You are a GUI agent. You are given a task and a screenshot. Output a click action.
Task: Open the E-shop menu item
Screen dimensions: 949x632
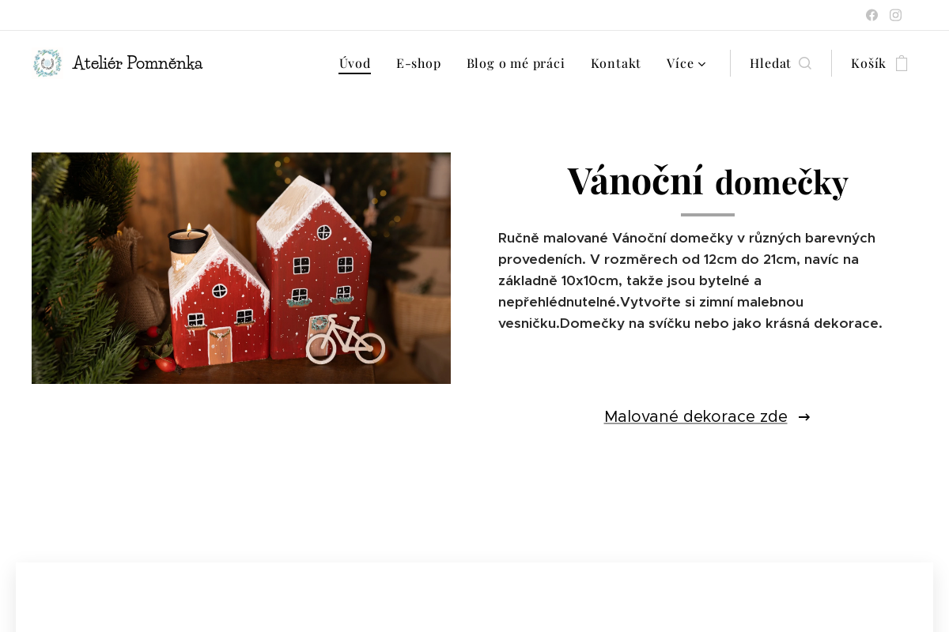click(418, 63)
